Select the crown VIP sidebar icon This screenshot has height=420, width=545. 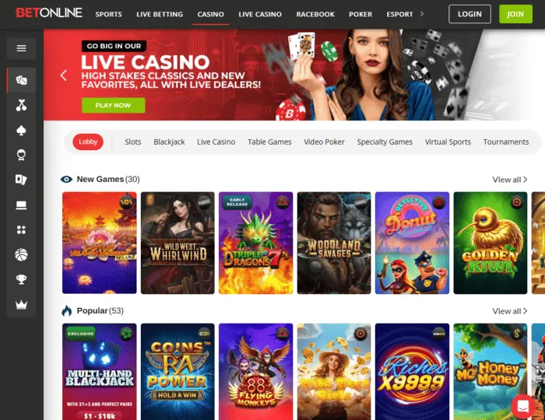(21, 305)
